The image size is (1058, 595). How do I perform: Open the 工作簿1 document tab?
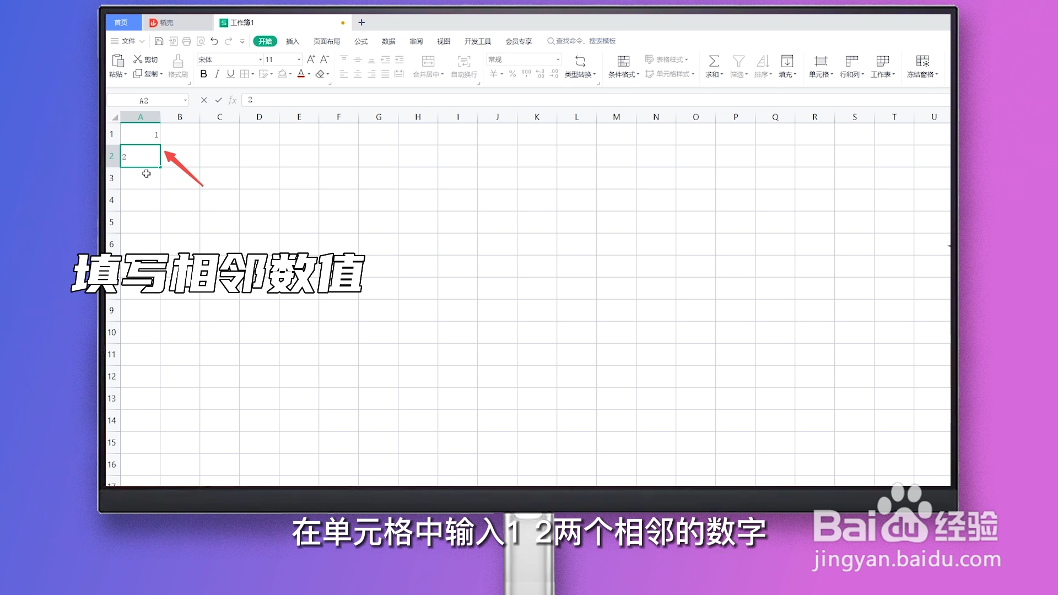point(241,23)
